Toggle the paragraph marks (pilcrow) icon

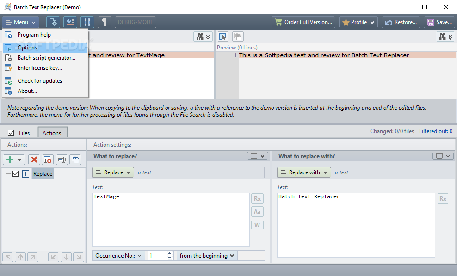point(105,22)
